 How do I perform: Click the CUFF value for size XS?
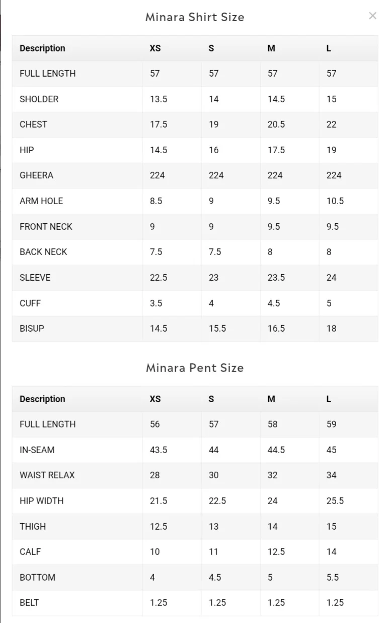tap(155, 303)
